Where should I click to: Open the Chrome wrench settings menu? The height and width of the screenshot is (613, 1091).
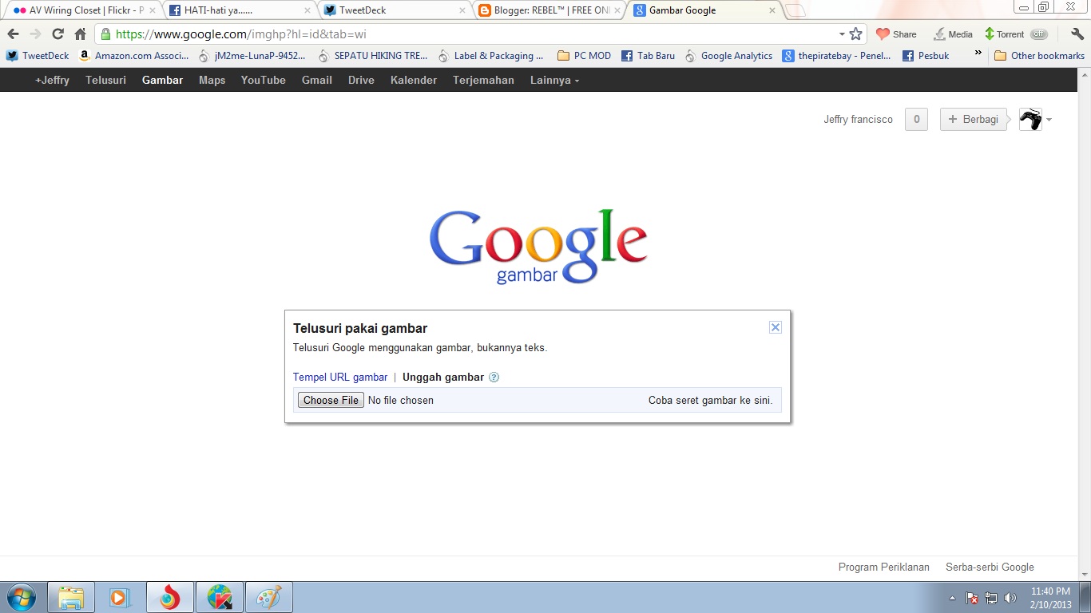click(1077, 34)
